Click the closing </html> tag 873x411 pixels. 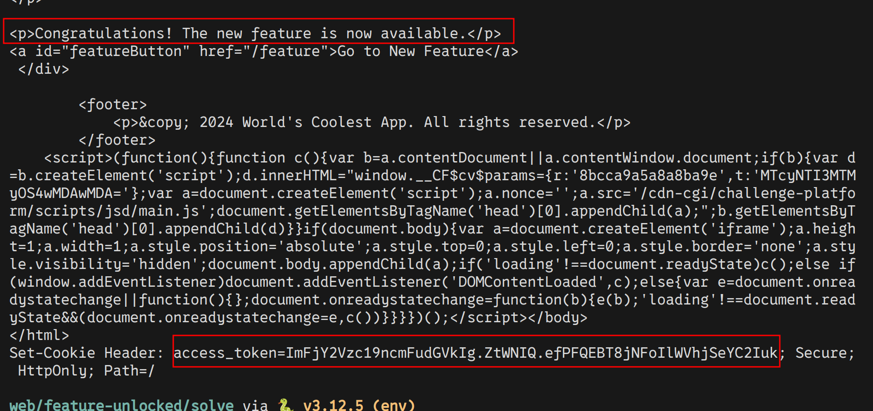39,335
